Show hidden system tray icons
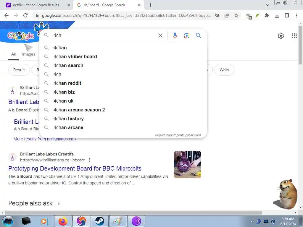The height and width of the screenshot is (227, 303). coord(252,221)
